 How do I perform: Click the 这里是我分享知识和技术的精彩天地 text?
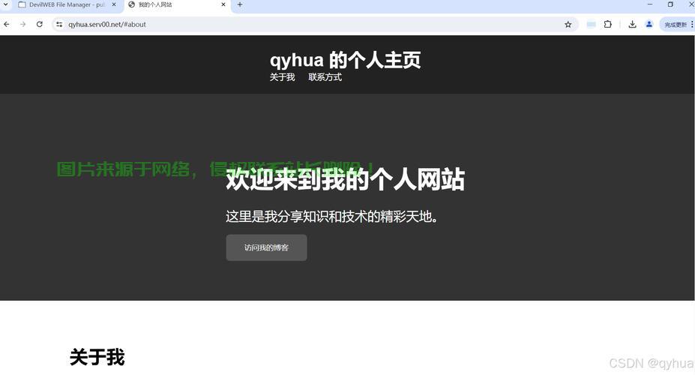tap(331, 216)
